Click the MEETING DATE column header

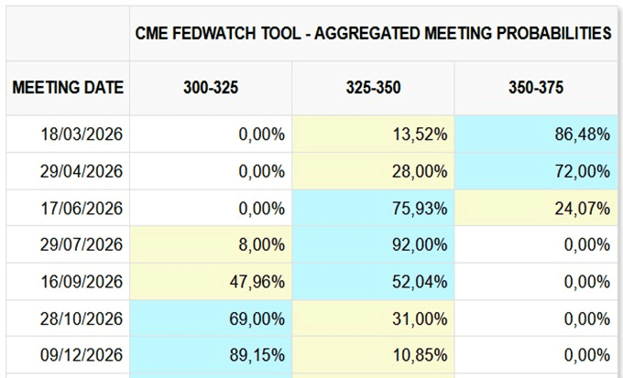tap(68, 88)
